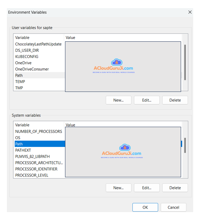Click New button under user variables
The height and width of the screenshot is (218, 201).
tap(118, 100)
